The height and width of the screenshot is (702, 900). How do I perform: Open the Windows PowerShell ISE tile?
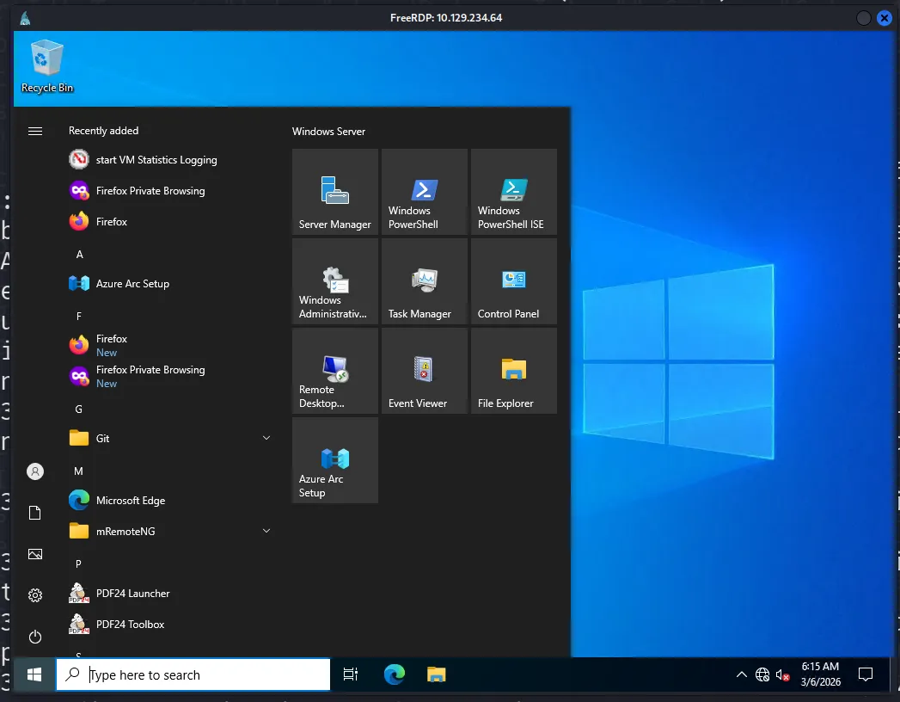coord(514,192)
